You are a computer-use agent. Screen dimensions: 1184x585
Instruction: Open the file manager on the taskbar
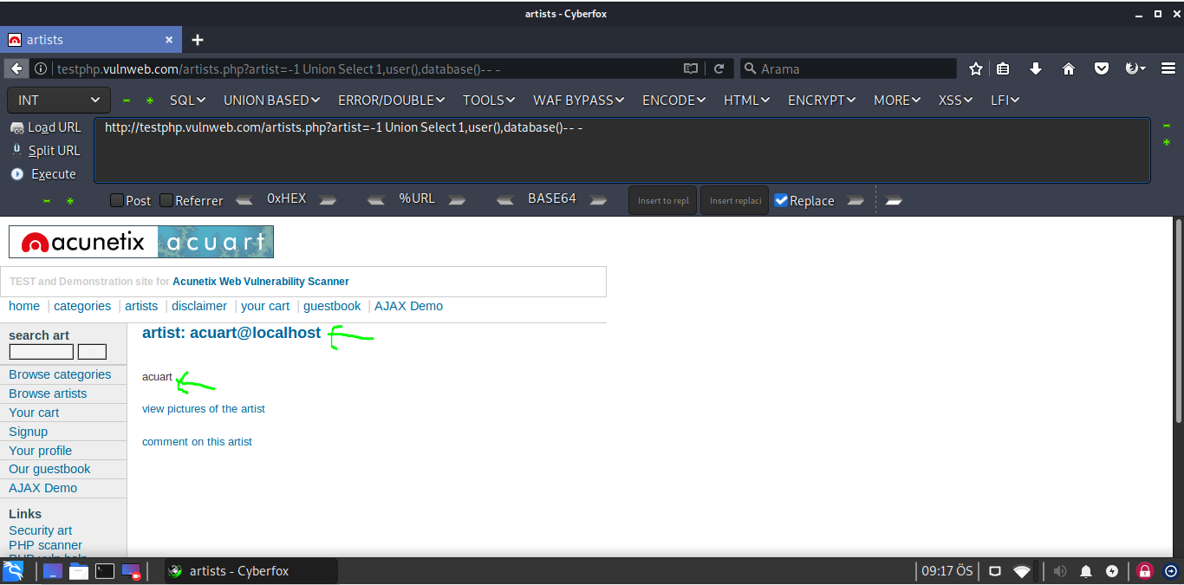point(79,571)
